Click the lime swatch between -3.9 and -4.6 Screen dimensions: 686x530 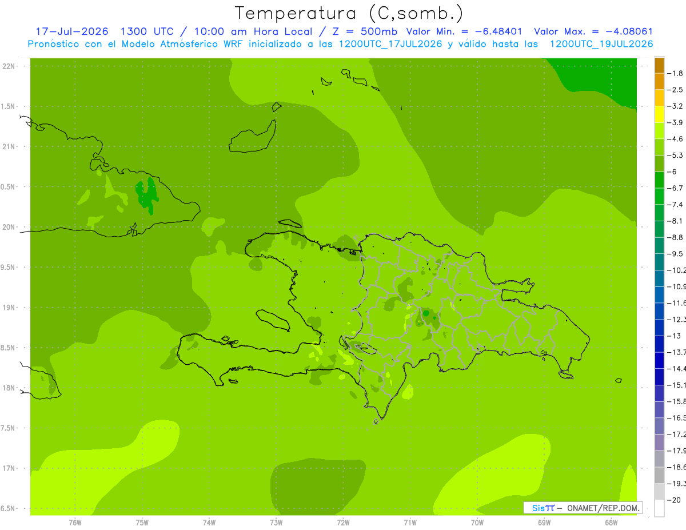click(x=659, y=131)
